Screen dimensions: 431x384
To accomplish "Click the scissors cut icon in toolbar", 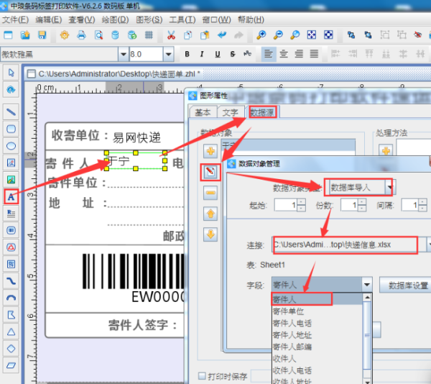I will click(x=171, y=35).
